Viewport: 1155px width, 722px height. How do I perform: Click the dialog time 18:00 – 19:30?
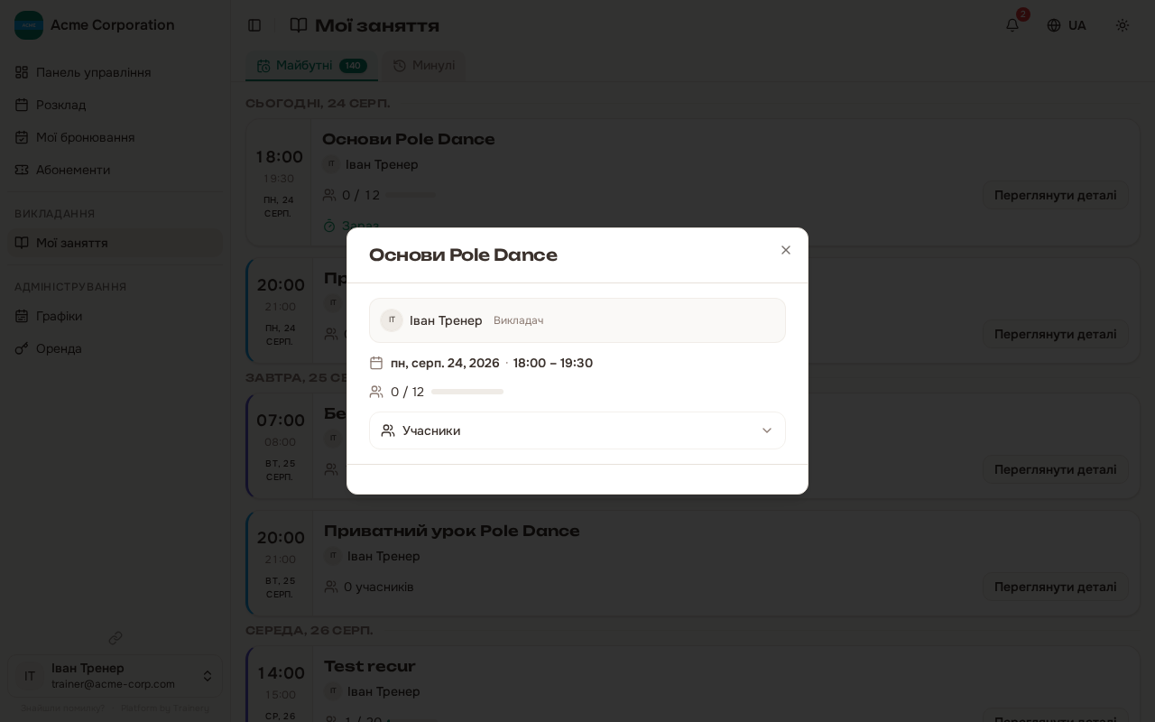click(553, 363)
